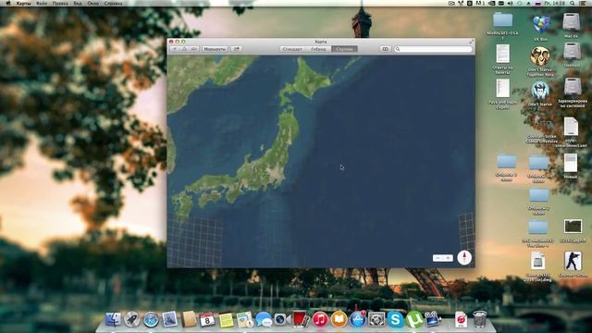Open the Маршруты directions panel
Image resolution: width=592 pixels, height=333 pixels.
click(x=215, y=49)
